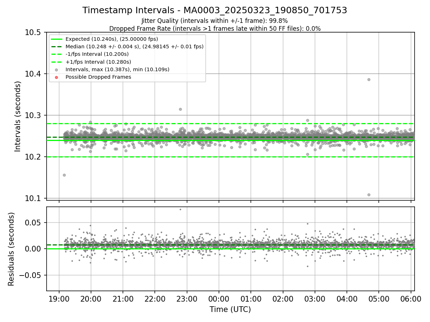Click the 04:00 time tick label

tap(347, 298)
